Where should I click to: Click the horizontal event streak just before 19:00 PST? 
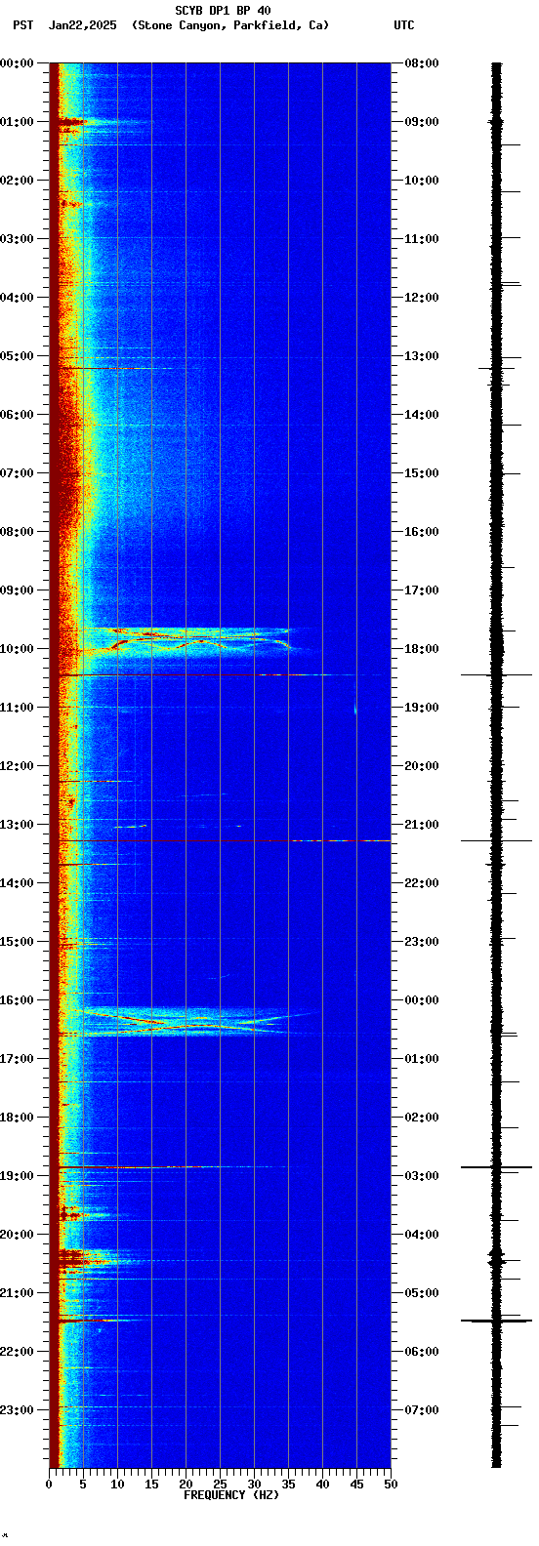[x=166, y=1167]
